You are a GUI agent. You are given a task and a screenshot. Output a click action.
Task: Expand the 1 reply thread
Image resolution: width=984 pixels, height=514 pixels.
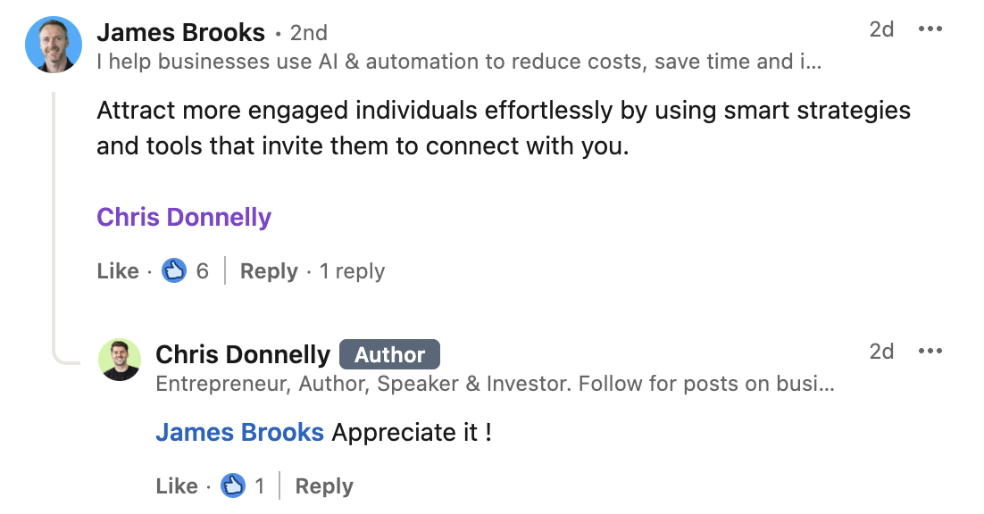coord(351,270)
